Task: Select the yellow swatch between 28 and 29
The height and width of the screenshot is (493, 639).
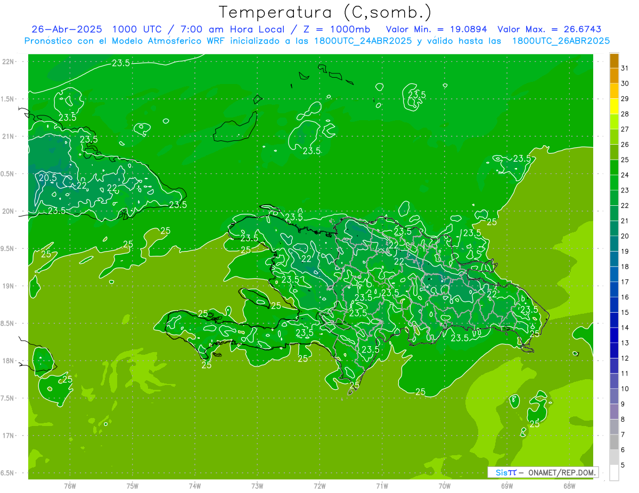Action: tap(614, 106)
